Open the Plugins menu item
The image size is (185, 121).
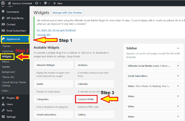tap(10, 98)
